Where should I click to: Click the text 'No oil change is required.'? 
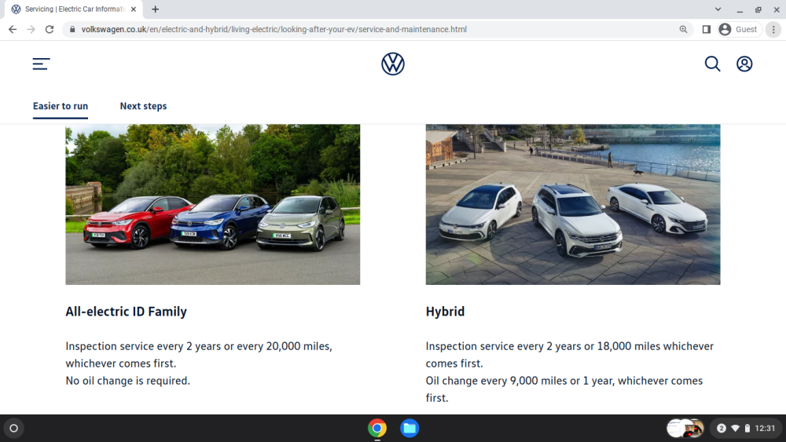128,381
